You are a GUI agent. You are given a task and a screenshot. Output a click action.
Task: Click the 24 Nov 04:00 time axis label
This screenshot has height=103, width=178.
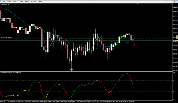point(130,102)
